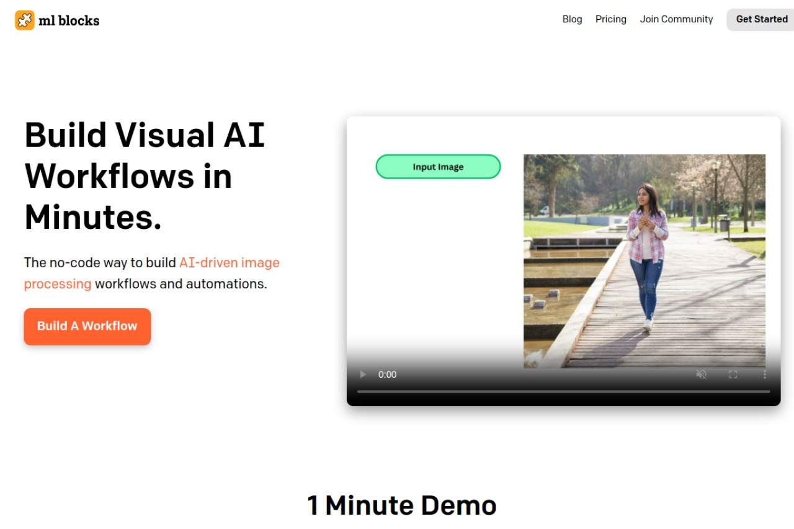Viewport: 794px width, 529px height.
Task: Click the 0:00 video timestamp
Action: point(388,375)
